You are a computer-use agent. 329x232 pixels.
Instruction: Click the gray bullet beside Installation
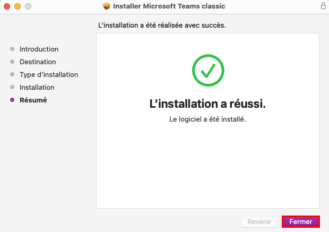(x=12, y=87)
